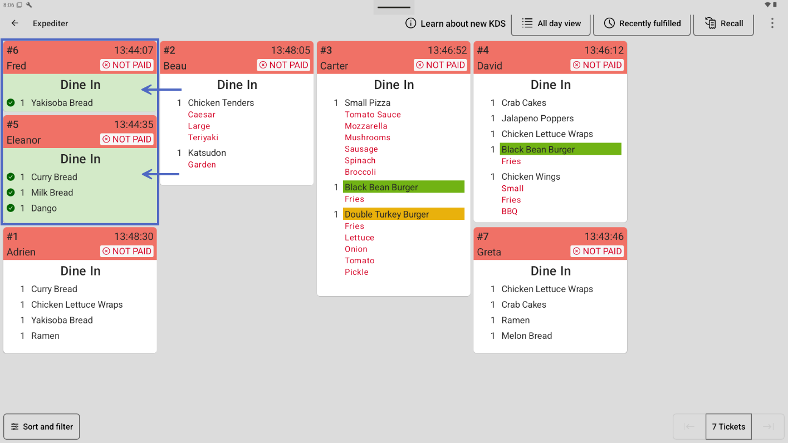
Task: Select Jalapeno Poppers on David's ticket
Action: (537, 119)
